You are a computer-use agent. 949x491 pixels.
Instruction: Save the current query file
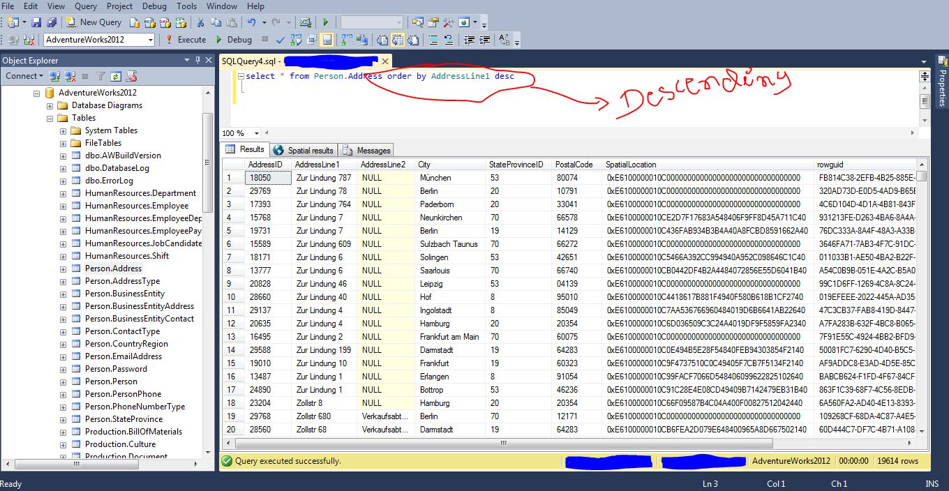pos(36,22)
